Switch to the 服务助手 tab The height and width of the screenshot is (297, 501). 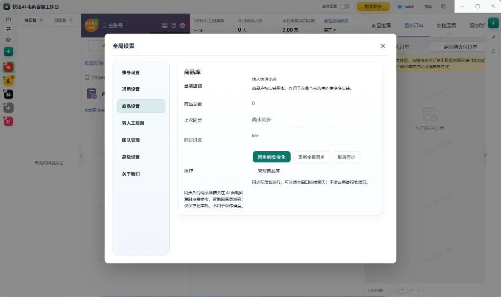coord(477,25)
